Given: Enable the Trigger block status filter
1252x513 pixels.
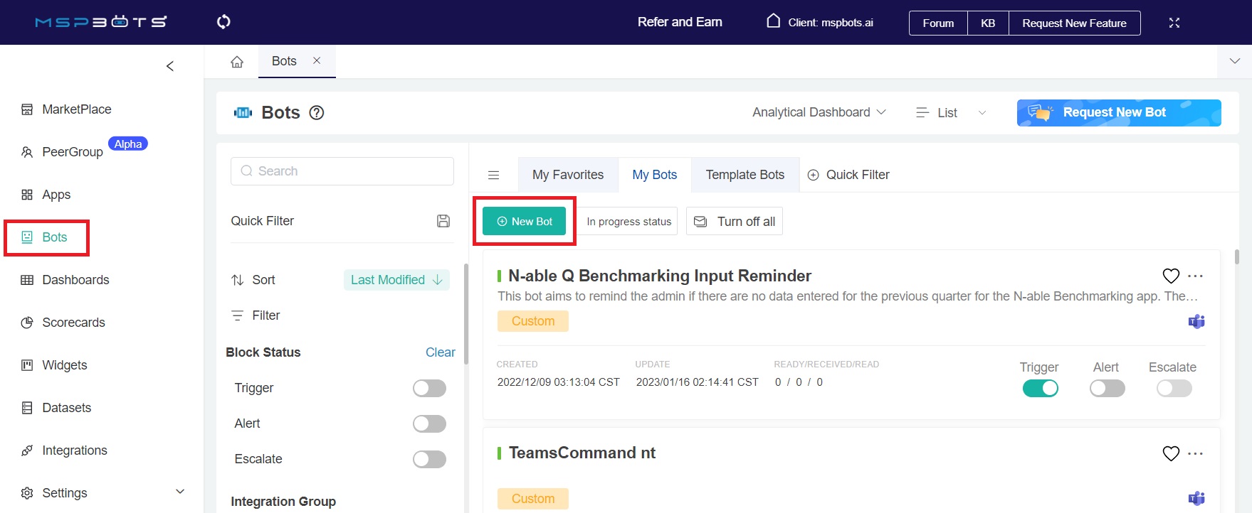Looking at the screenshot, I should [429, 389].
